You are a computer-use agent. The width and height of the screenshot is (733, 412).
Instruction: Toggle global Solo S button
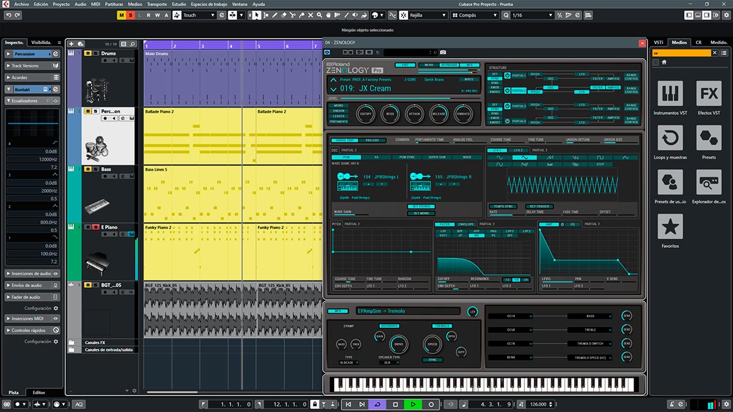pos(130,15)
